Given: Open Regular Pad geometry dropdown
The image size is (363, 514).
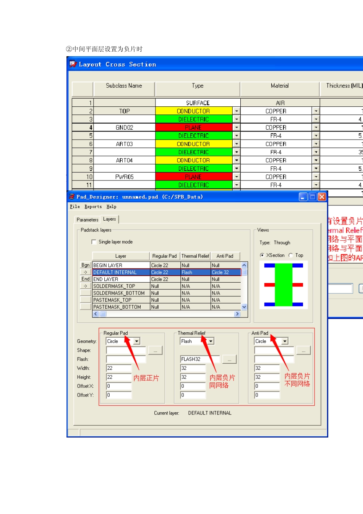Looking at the screenshot, I should tap(137, 342).
